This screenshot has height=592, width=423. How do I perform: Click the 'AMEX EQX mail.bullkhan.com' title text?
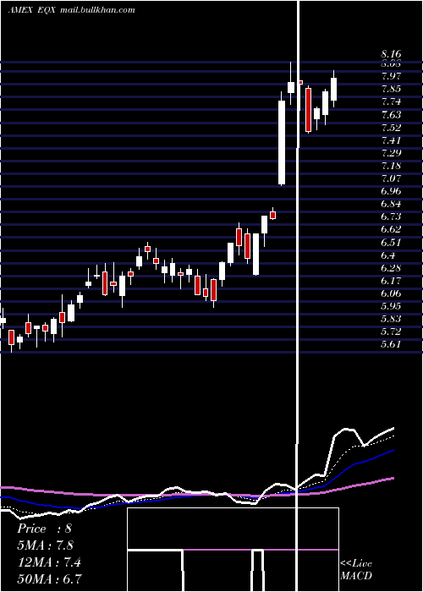[x=72, y=10]
